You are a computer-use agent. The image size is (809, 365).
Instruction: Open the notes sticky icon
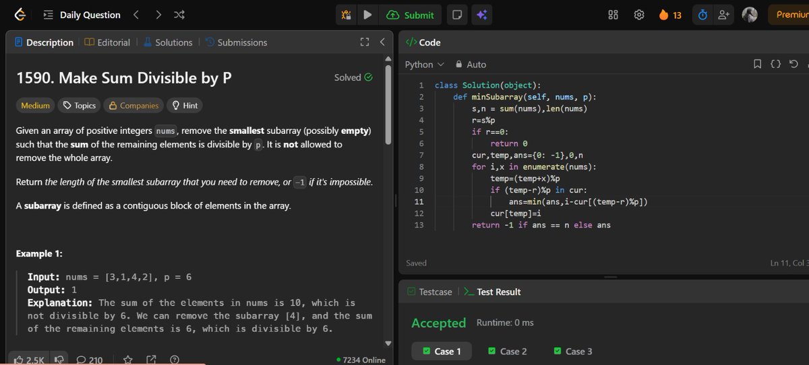[456, 15]
